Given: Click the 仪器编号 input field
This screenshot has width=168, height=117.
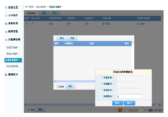Looking at the screenshot, I should [x=129, y=84].
